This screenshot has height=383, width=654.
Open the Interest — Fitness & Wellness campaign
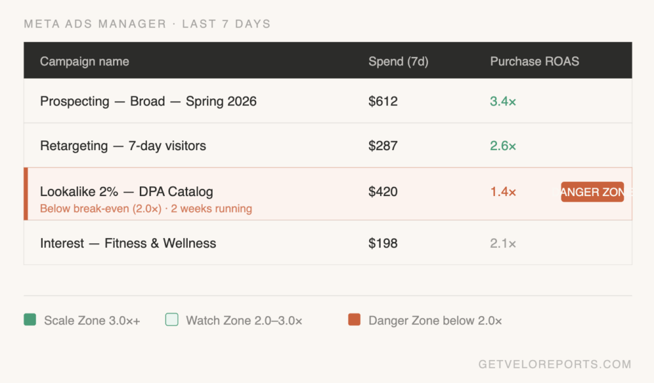click(128, 243)
